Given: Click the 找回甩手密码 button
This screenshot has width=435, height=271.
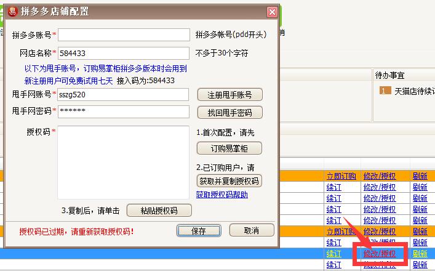Looking at the screenshot, I should pos(229,113).
